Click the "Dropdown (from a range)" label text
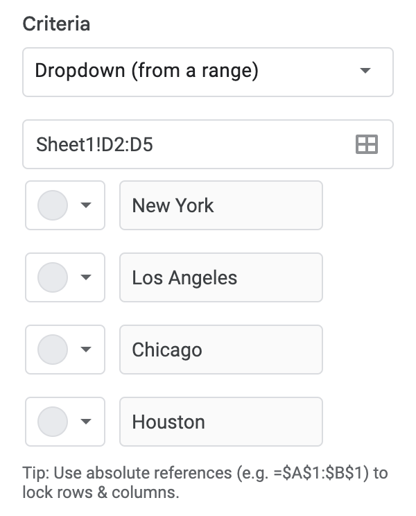Image resolution: width=416 pixels, height=516 pixels. point(147,71)
